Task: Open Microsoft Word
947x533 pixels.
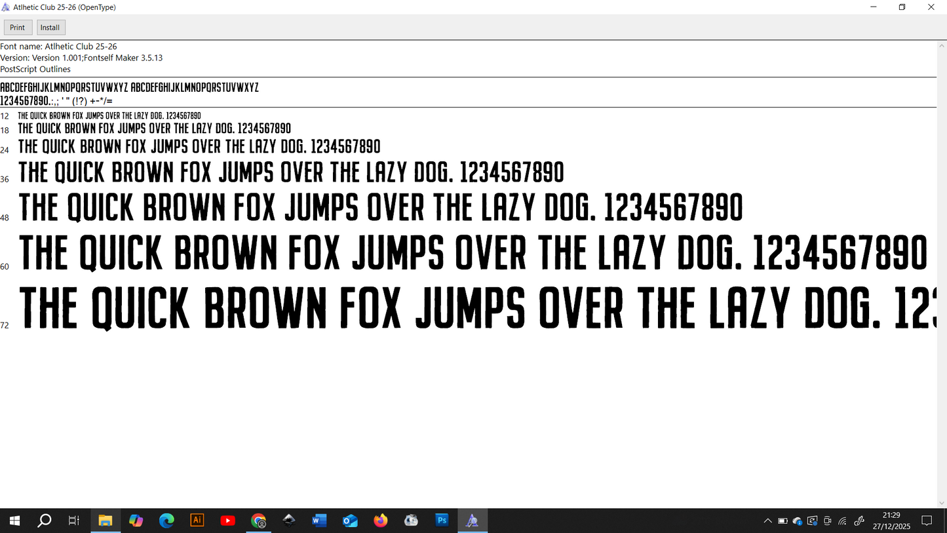Action: pyautogui.click(x=319, y=520)
